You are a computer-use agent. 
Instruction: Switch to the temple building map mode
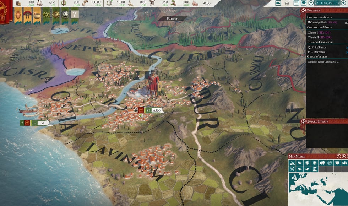pyautogui.click(x=315, y=169)
